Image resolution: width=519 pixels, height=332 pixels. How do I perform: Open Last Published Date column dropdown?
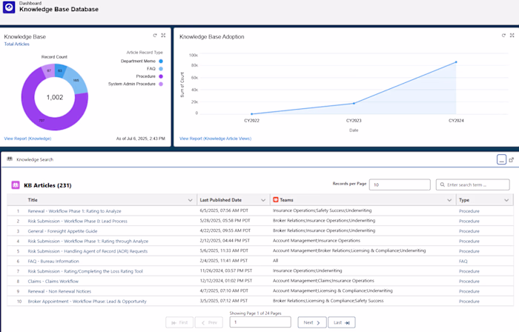pyautogui.click(x=263, y=200)
